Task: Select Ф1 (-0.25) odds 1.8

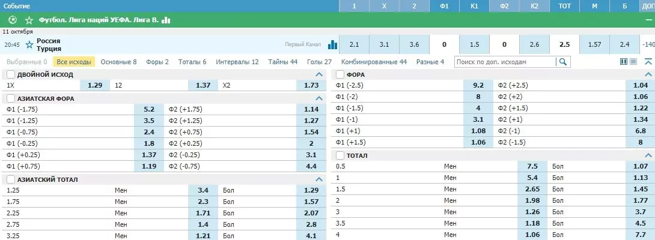Action: [x=149, y=143]
